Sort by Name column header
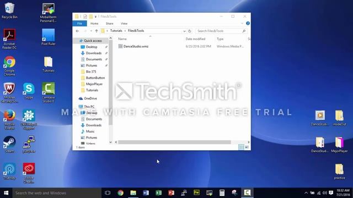The width and height of the screenshot is (353, 198). [x=122, y=39]
